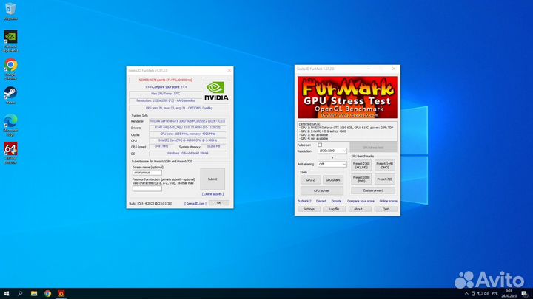The image size is (533, 299).
Task: Open the notification center icon
Action: 525,294
